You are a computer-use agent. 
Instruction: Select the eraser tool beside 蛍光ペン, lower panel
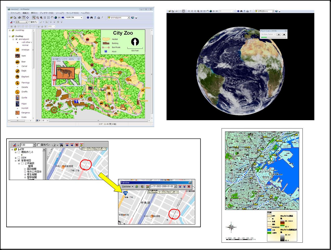point(54,145)
